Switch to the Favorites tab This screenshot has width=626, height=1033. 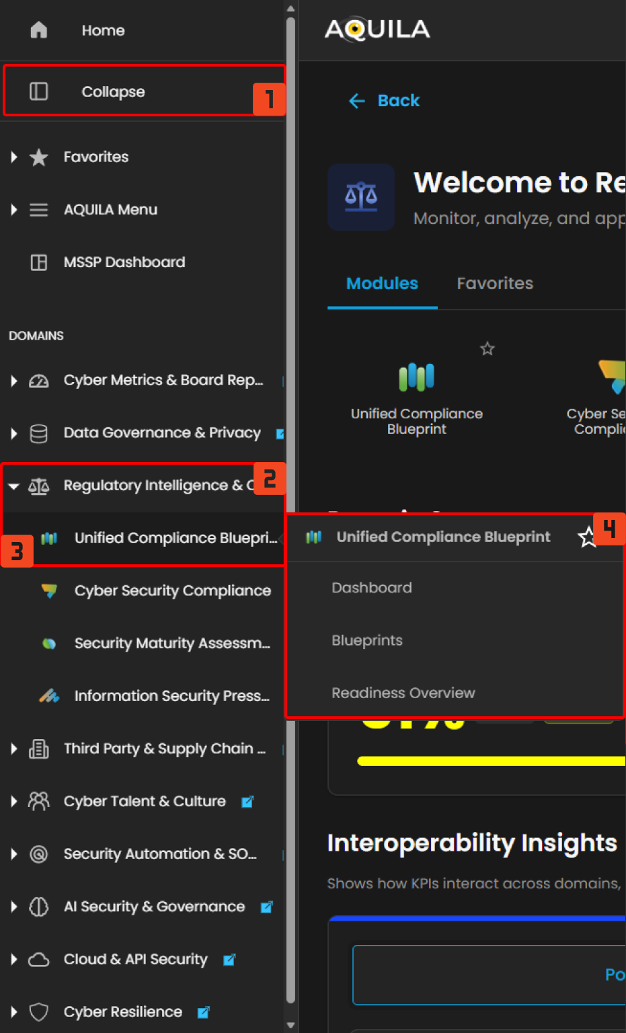coord(495,283)
